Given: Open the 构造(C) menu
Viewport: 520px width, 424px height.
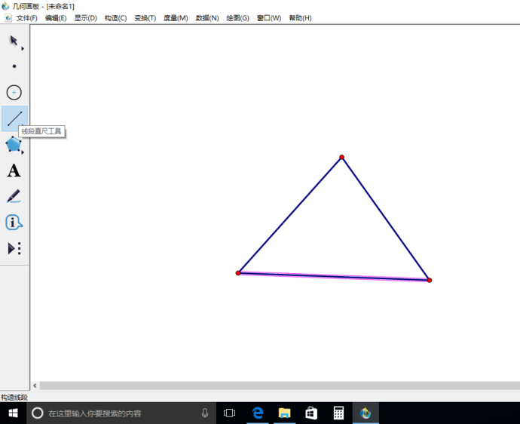Looking at the screenshot, I should click(x=115, y=17).
